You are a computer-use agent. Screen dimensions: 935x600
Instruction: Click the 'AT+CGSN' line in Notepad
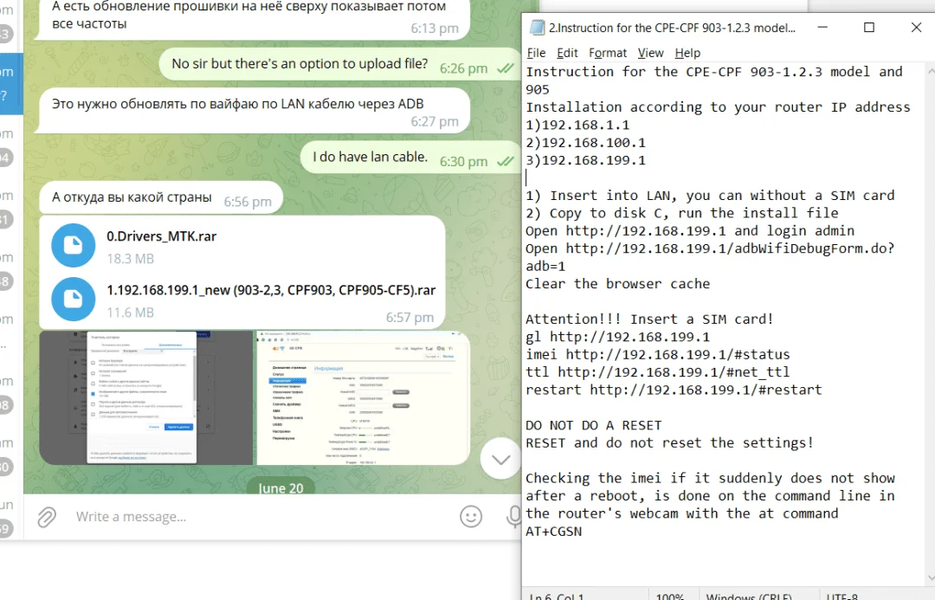point(553,532)
